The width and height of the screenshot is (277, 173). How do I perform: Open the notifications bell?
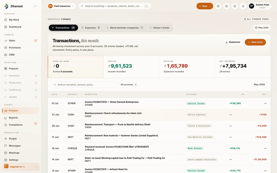(x=243, y=6)
